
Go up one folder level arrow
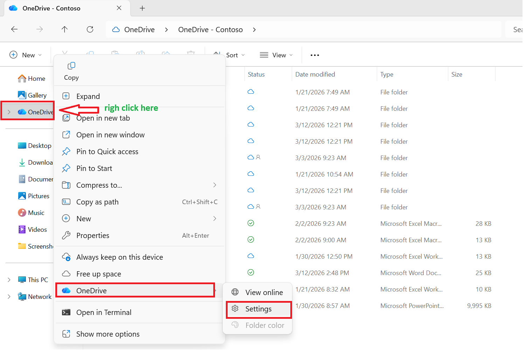pyautogui.click(x=65, y=29)
